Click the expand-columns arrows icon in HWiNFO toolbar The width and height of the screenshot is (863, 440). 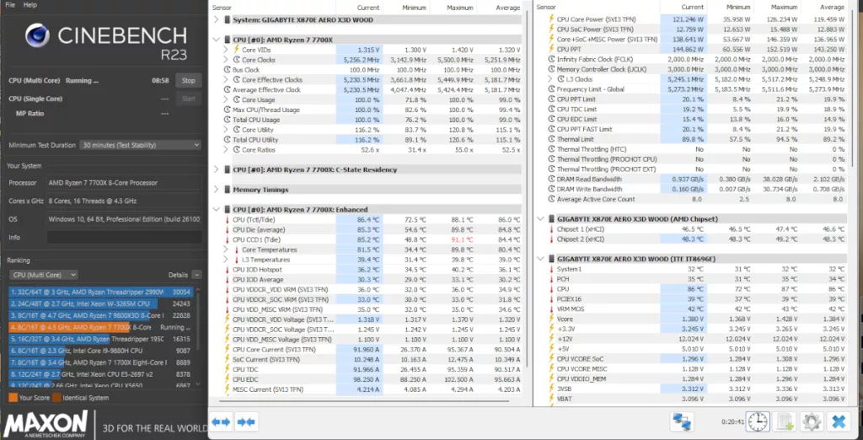221,421
